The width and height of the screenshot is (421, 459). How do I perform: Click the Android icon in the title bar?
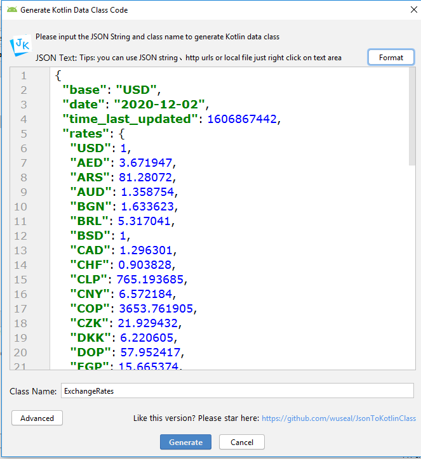11,10
